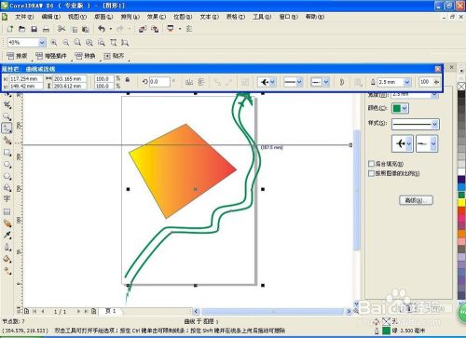Click the Zoom In magnifier icon
The image size is (466, 338).
[x=54, y=43]
